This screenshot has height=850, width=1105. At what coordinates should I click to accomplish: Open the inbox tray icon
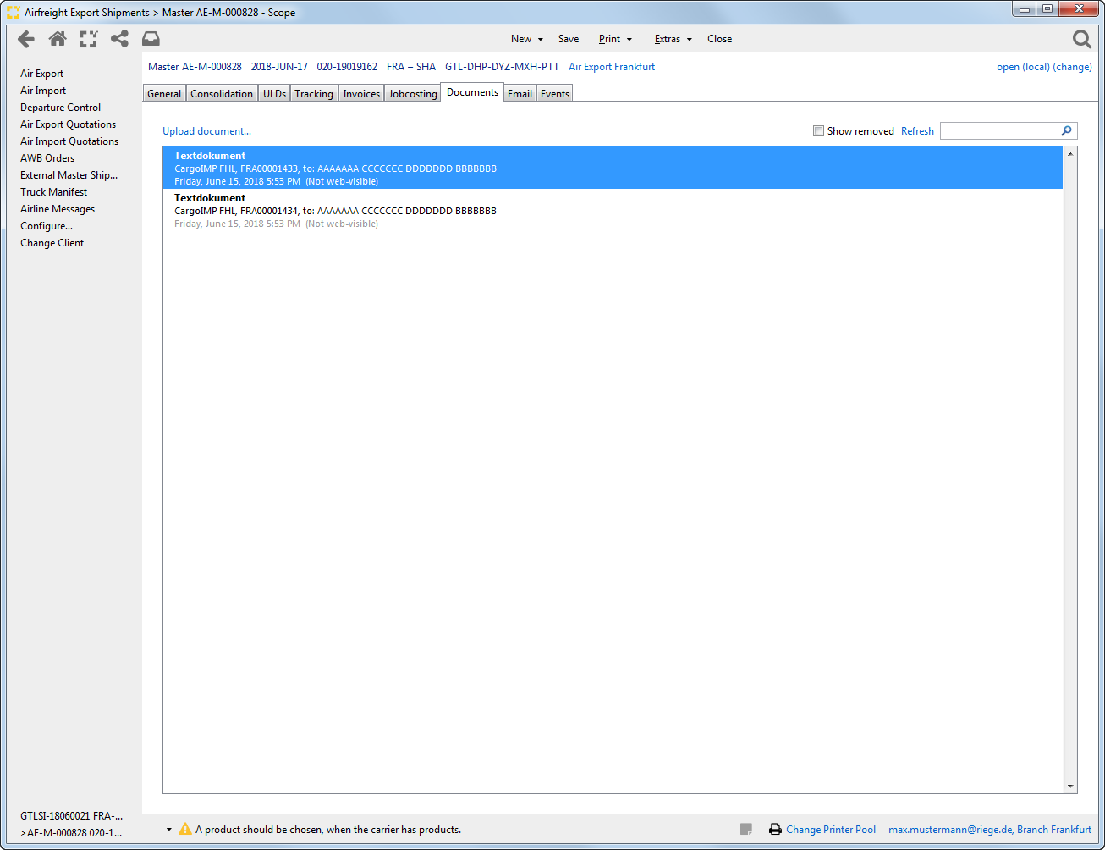[x=151, y=39]
